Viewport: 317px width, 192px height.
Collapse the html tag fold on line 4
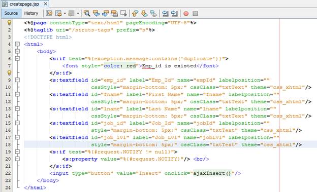click(x=17, y=44)
